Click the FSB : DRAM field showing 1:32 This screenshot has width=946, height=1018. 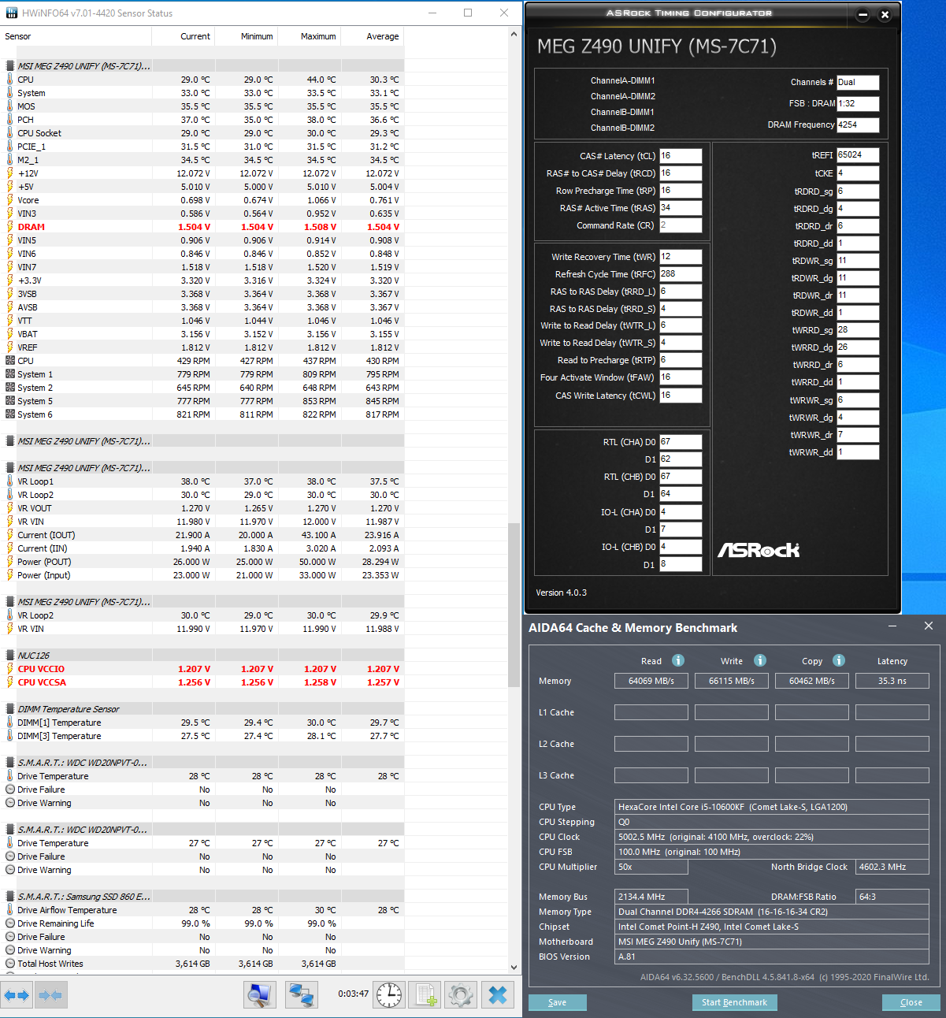click(x=858, y=103)
